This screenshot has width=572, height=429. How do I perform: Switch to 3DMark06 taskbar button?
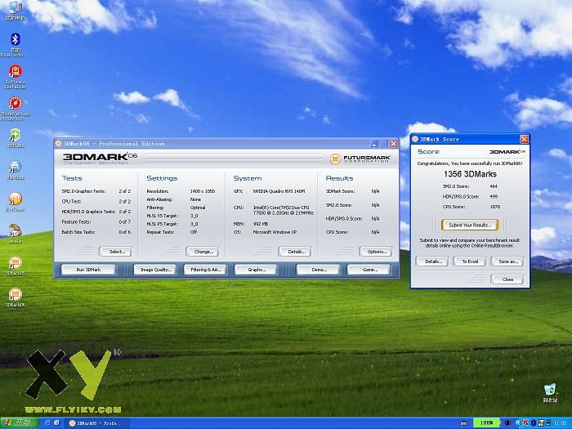(97, 423)
